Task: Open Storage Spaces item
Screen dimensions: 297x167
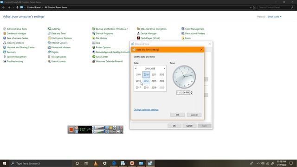Action: tap(57, 57)
